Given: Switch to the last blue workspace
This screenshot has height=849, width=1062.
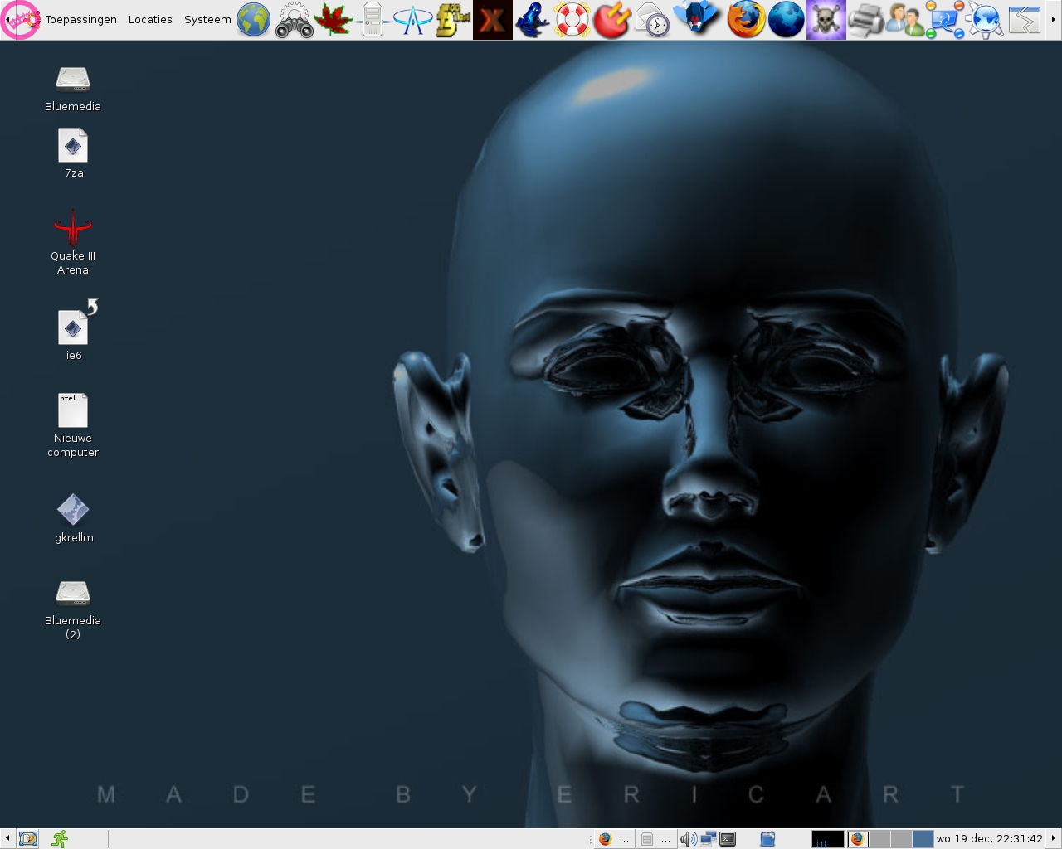Looking at the screenshot, I should coord(923,839).
